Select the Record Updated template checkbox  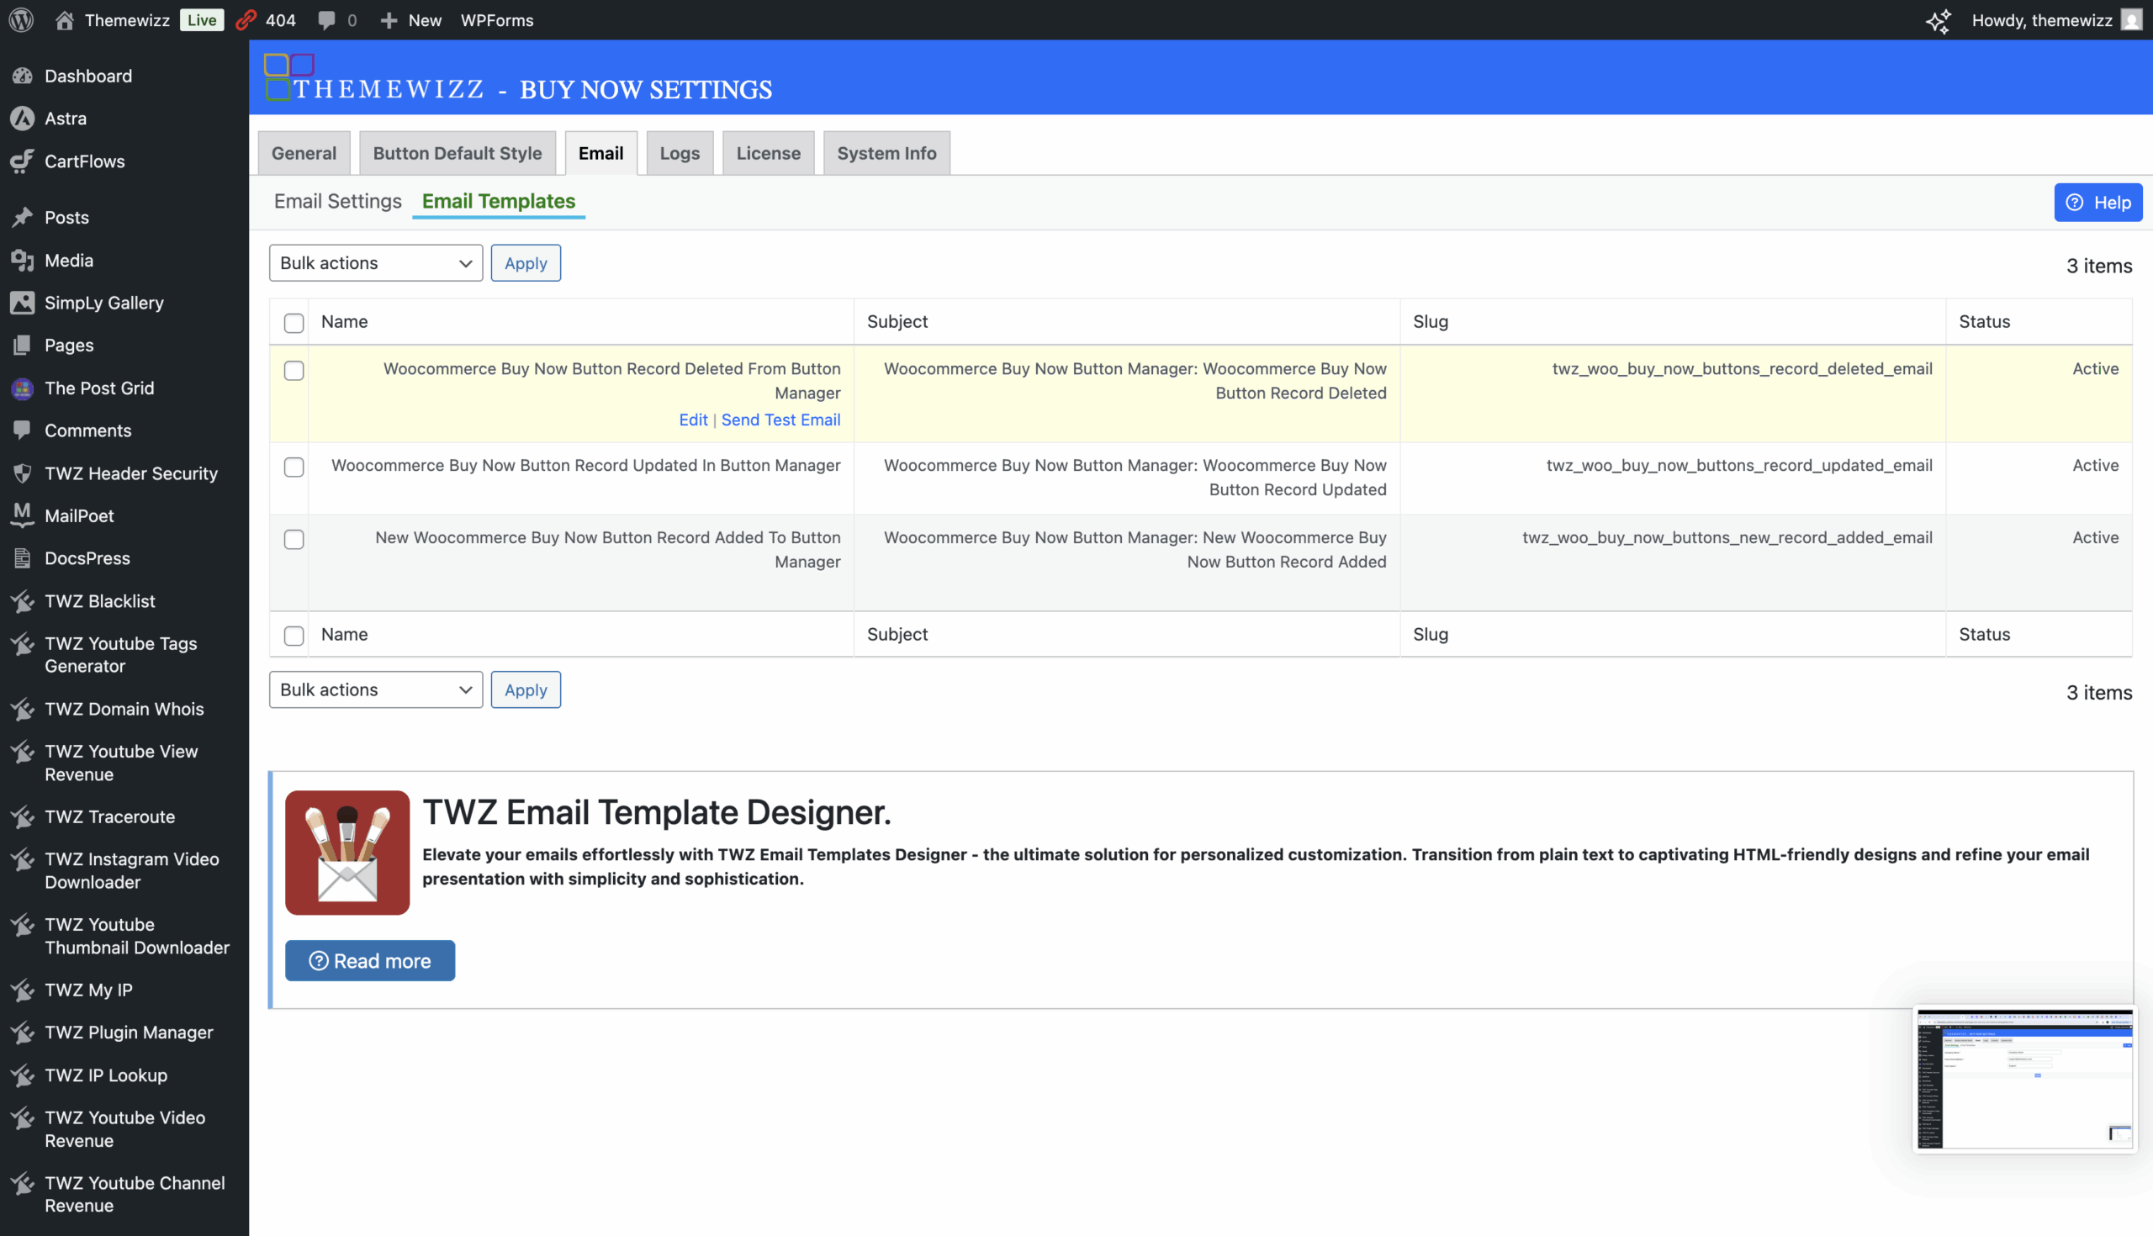point(294,467)
